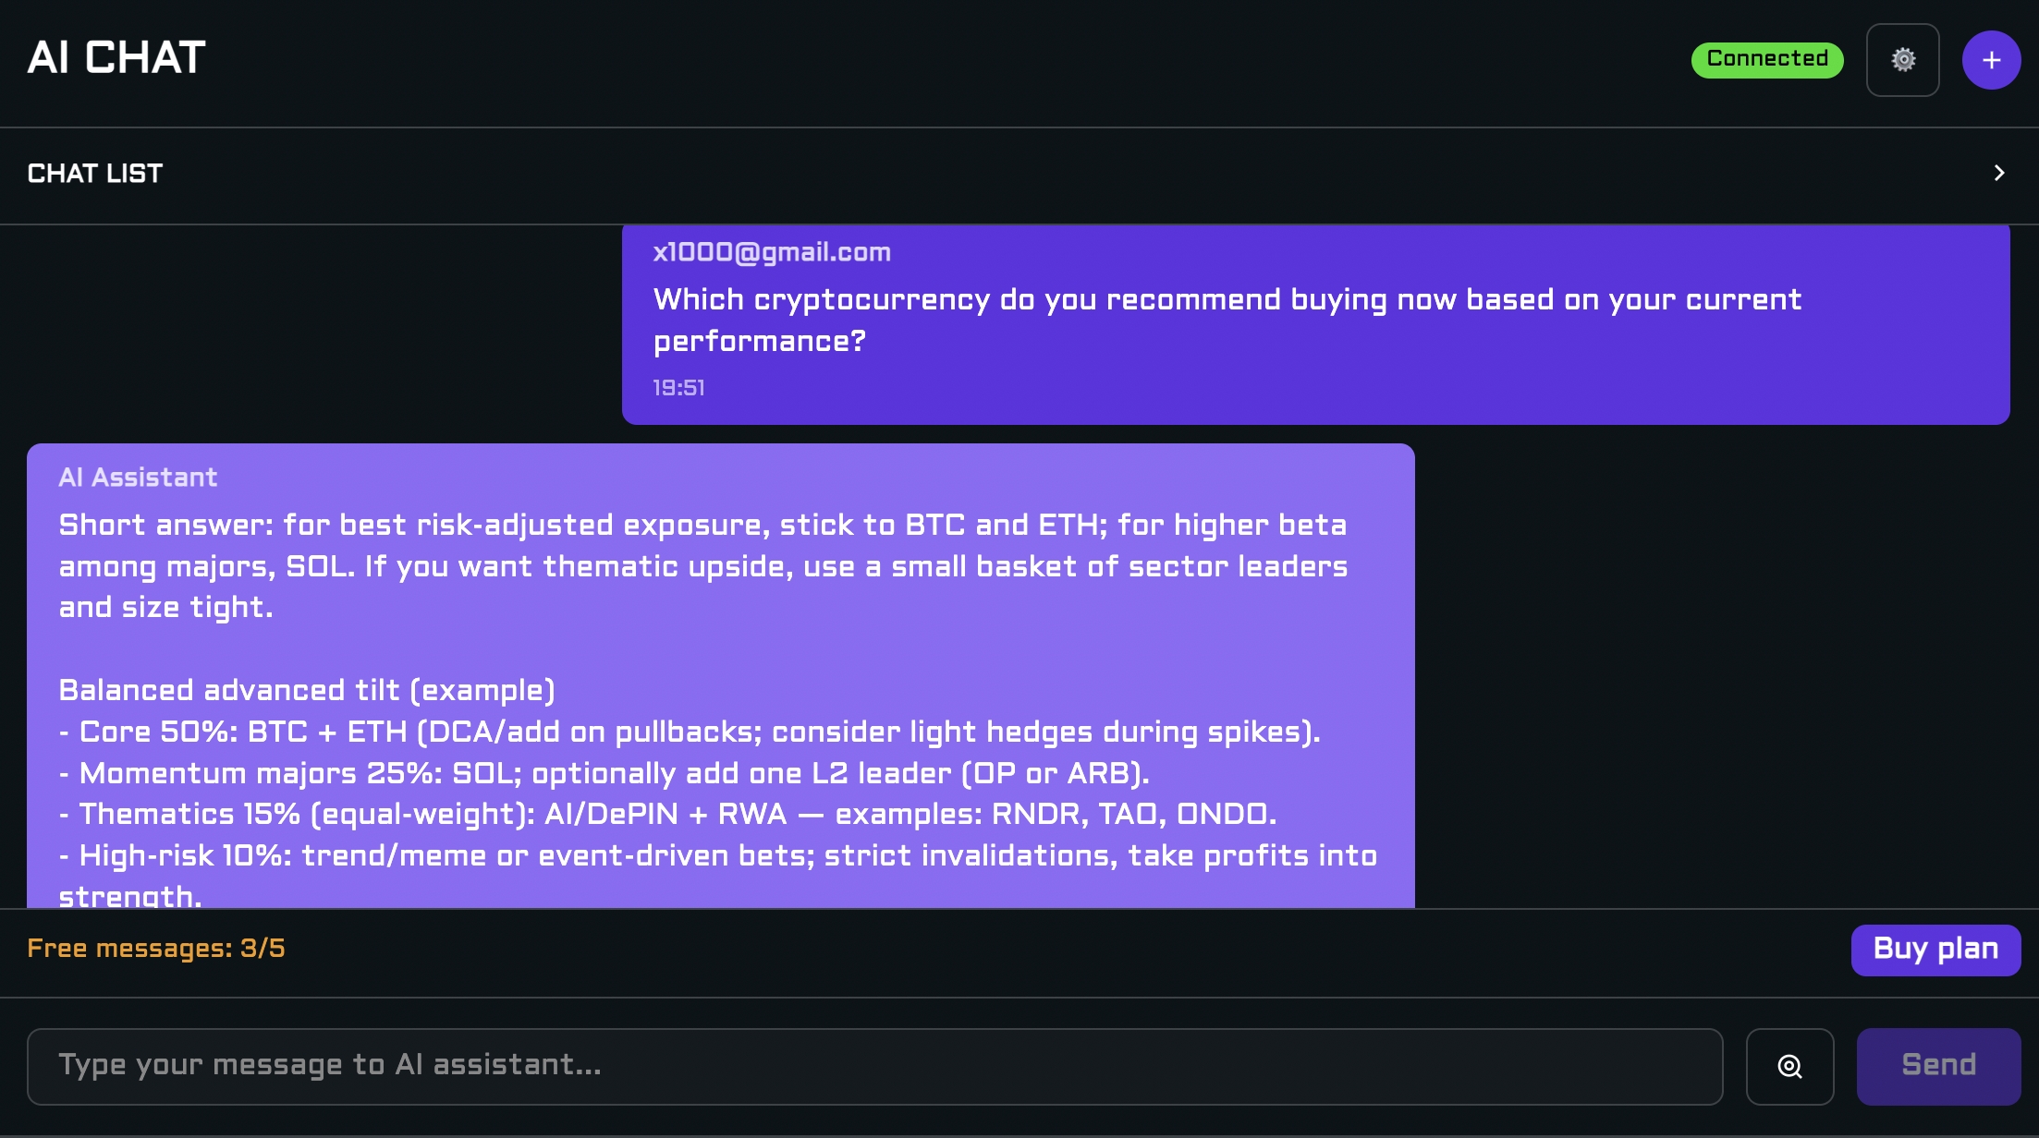
Task: Click the Momentum majors 25% line
Action: [604, 773]
